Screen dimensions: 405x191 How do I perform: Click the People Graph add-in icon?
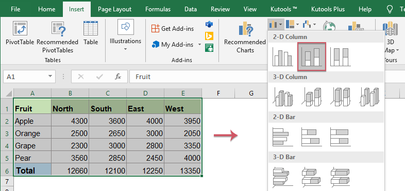[x=209, y=48]
